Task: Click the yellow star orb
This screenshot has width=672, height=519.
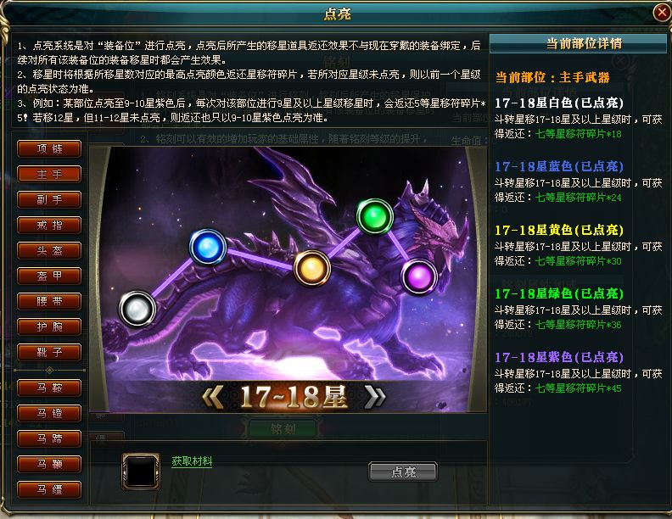Action: 312,268
